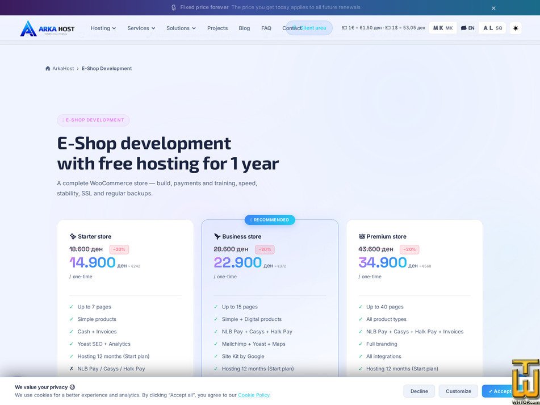Click the struck-through 18.600 ден price

click(x=86, y=249)
